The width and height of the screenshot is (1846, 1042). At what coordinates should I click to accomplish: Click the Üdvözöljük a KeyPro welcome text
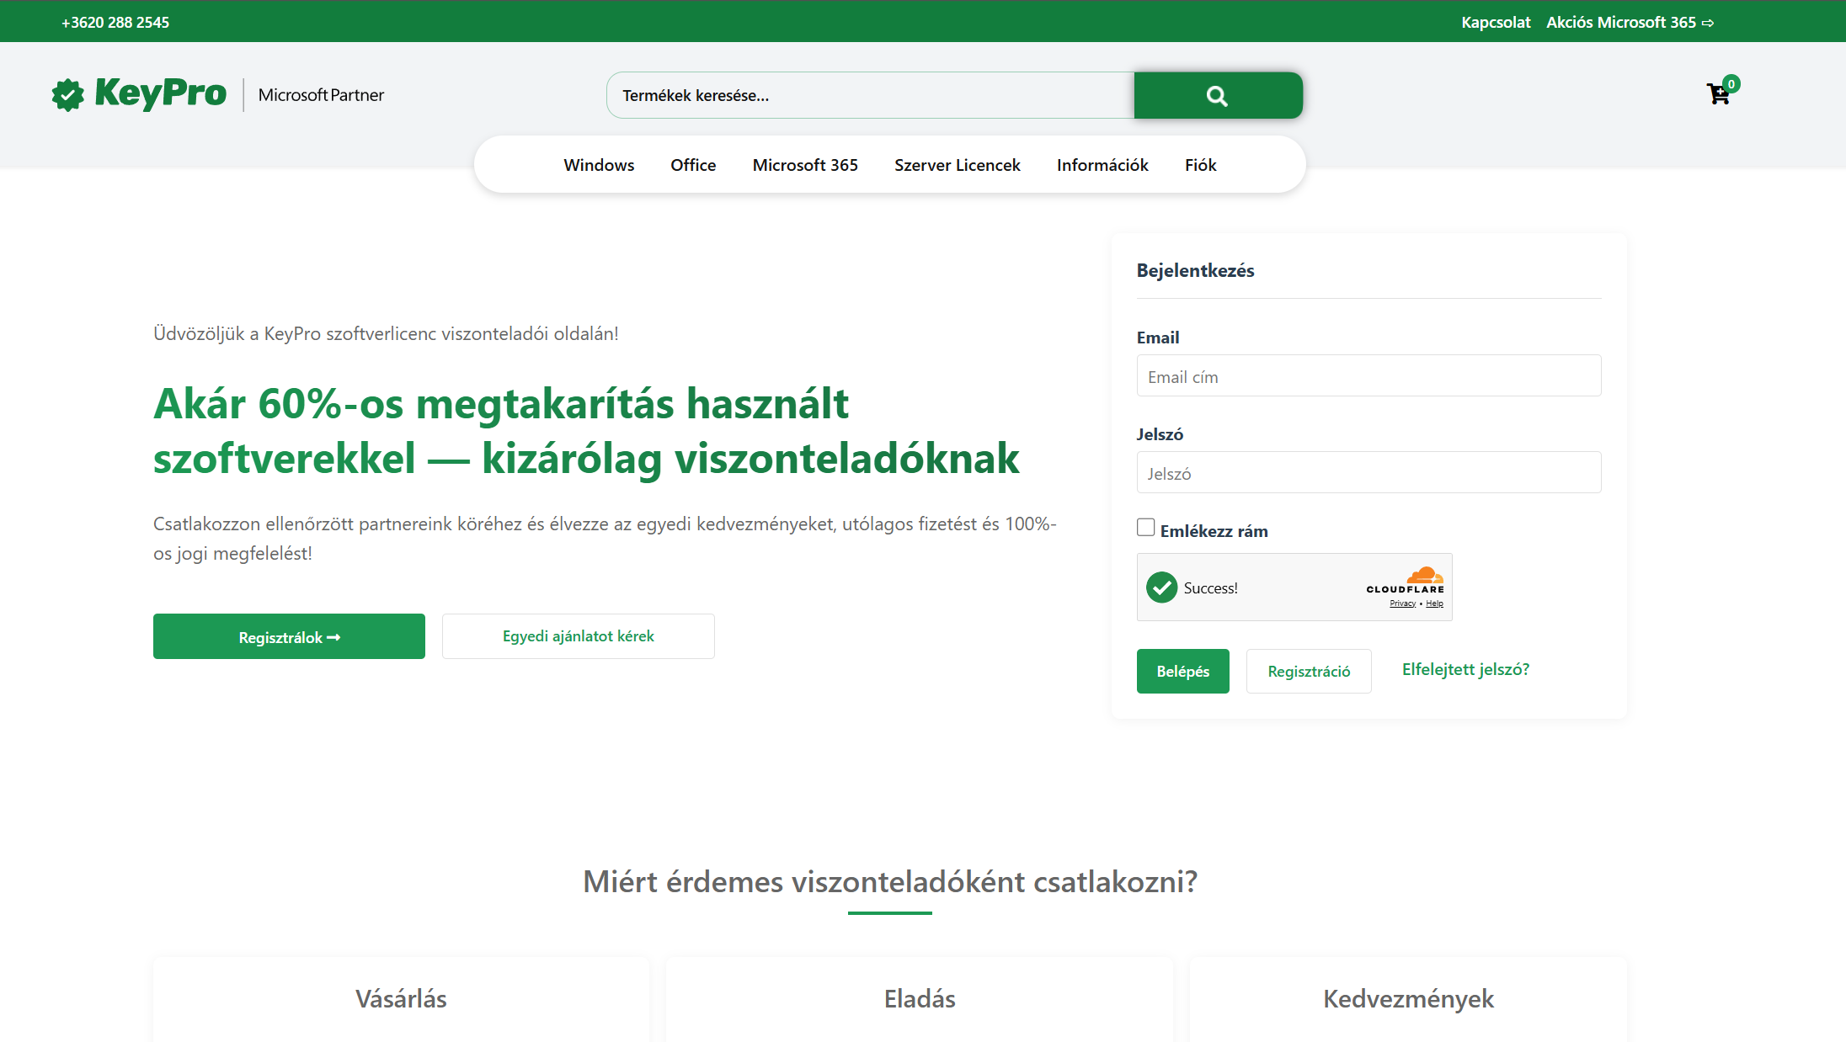(386, 333)
